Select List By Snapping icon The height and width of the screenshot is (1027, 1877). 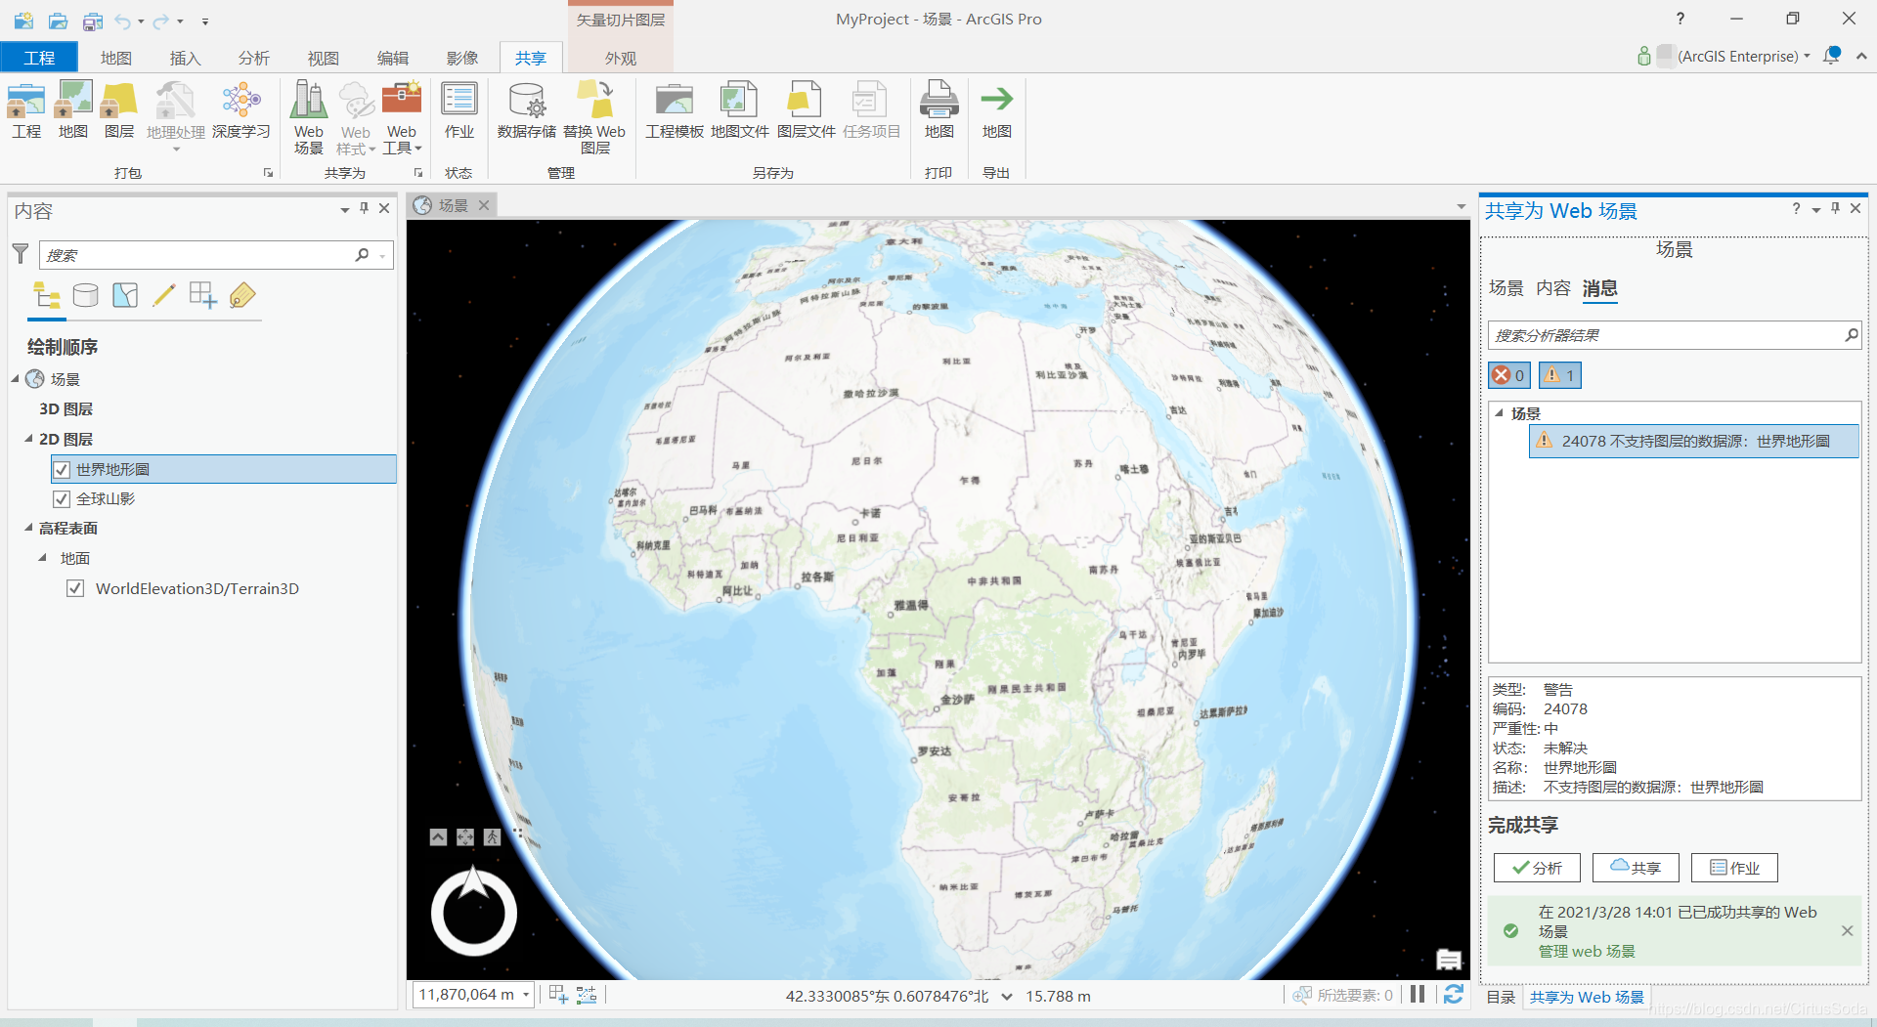pos(203,295)
